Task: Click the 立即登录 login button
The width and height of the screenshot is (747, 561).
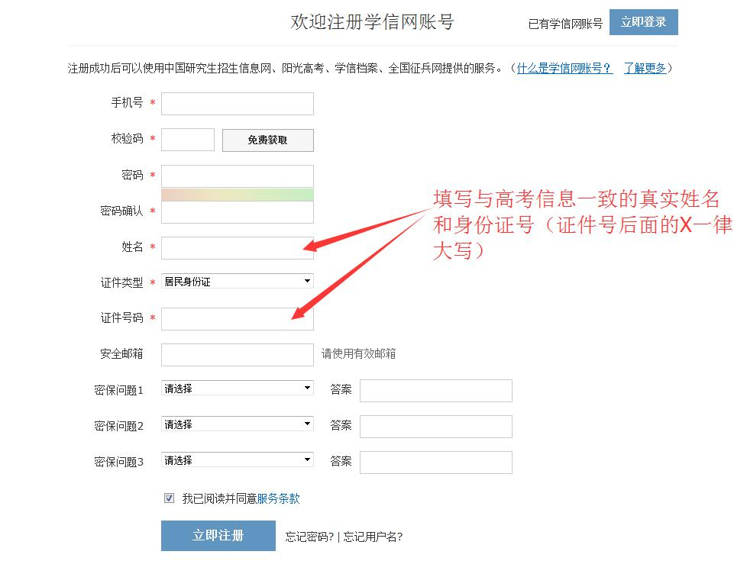Action: [643, 22]
